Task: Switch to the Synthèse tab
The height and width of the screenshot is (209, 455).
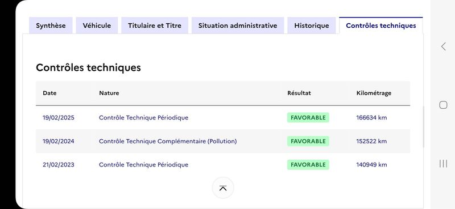Action: (x=51, y=25)
